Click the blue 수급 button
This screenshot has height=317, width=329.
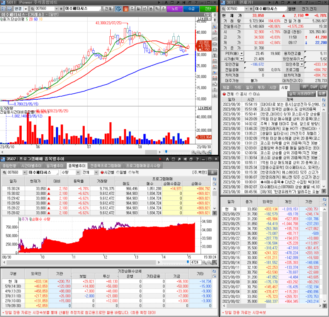click(191, 9)
